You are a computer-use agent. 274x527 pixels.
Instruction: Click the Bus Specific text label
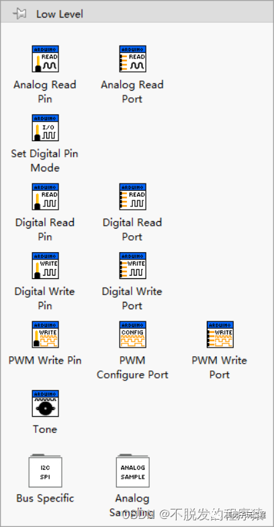(45, 498)
